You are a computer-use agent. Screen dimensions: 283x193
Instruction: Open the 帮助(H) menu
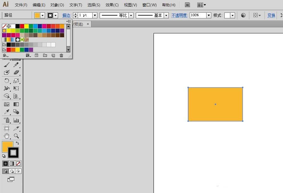pos(168,5)
